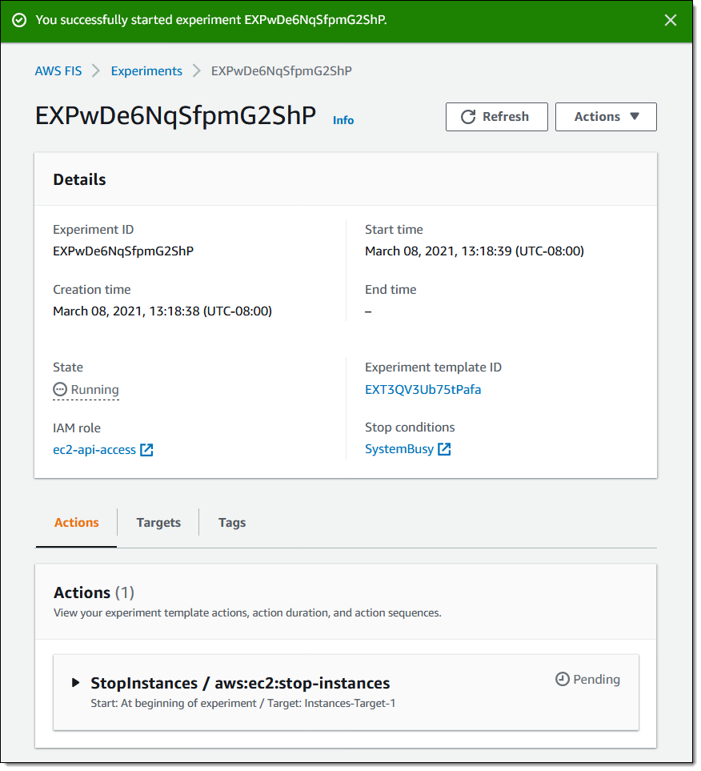Open experiment template EXT3QV3Ub75tPafa
This screenshot has height=771, width=701.
click(423, 390)
